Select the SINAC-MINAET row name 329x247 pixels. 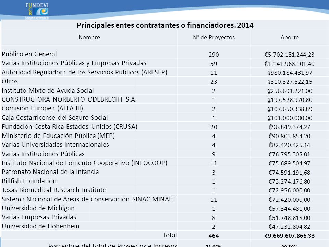tap(88, 199)
